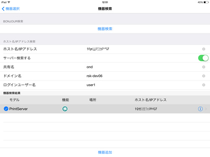The height and width of the screenshot is (157, 210).
Task: Edit the ドメイン名 field showing rsk-dev06
Action: pos(94,76)
